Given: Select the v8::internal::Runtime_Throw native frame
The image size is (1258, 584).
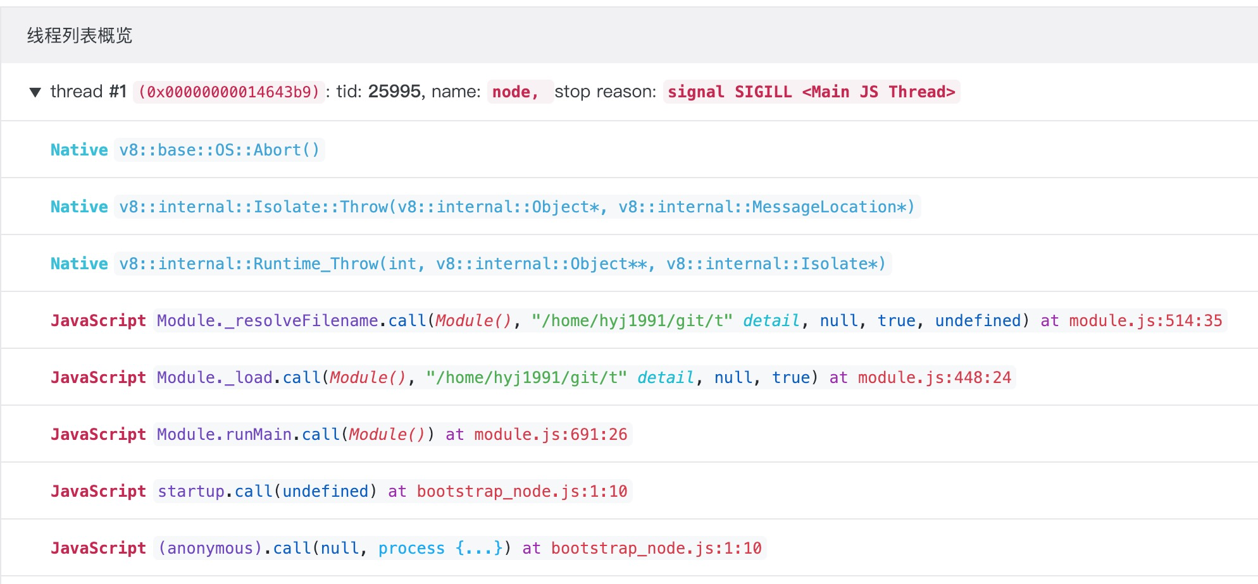Looking at the screenshot, I should pyautogui.click(x=502, y=264).
